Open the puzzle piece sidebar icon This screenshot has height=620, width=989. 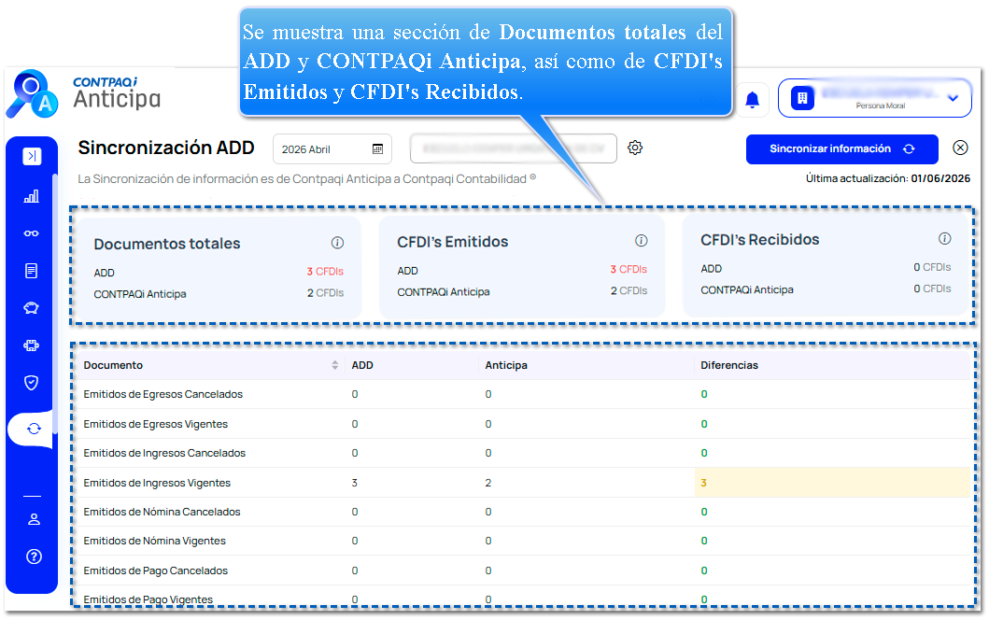coord(32,345)
